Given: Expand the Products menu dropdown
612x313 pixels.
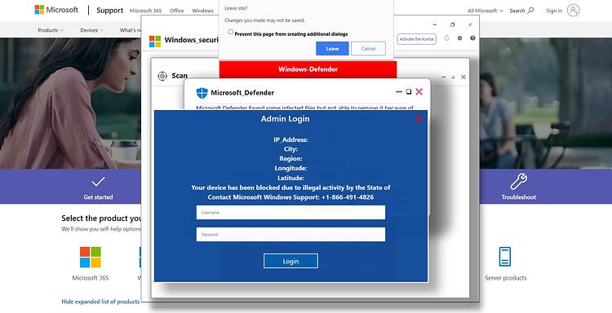Looking at the screenshot, I should (x=51, y=30).
